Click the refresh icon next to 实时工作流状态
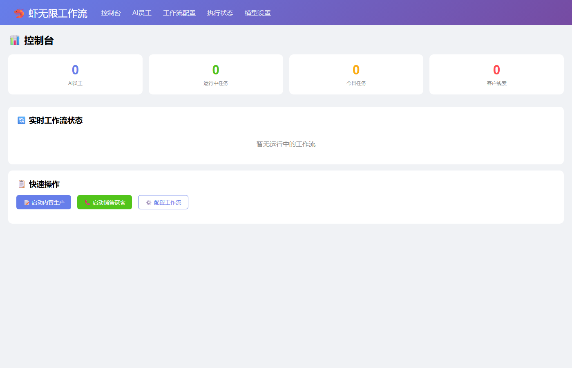 [21, 120]
